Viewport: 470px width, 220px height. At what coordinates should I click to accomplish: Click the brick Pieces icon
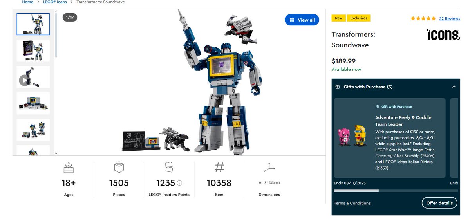(119, 168)
